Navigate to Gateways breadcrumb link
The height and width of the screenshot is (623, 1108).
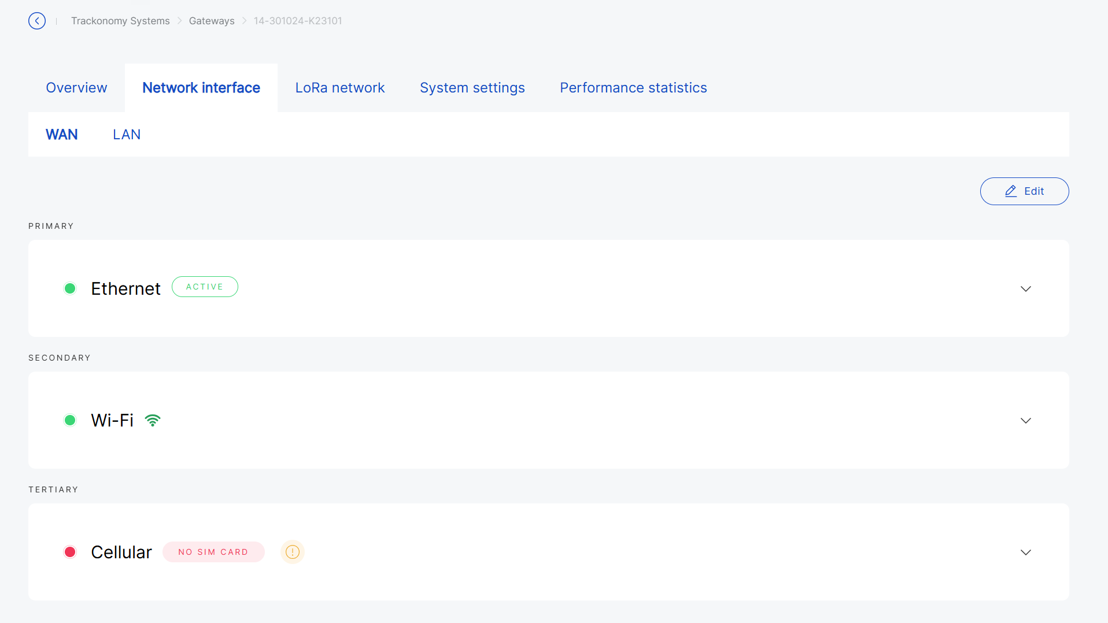coord(212,21)
